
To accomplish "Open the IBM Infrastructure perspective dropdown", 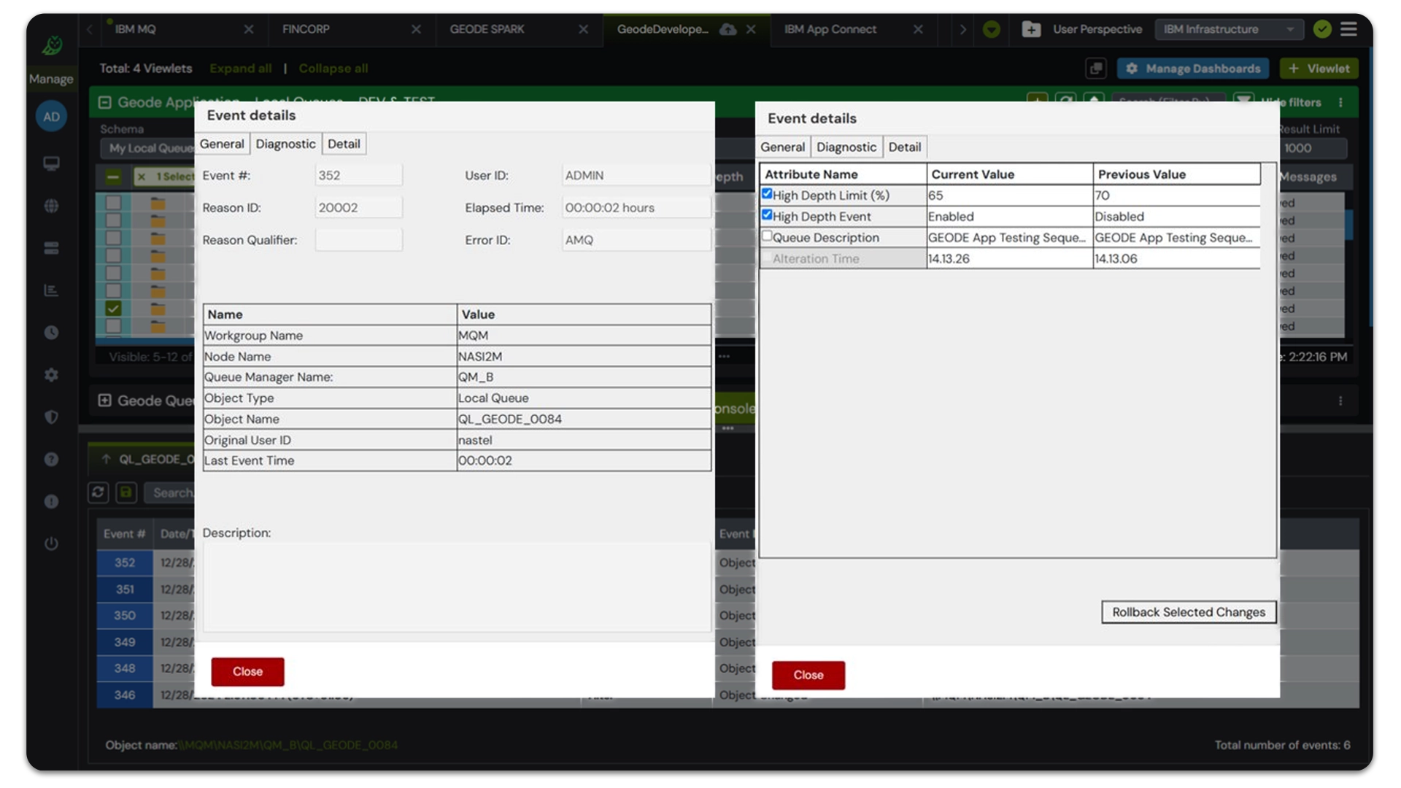I will point(1229,29).
